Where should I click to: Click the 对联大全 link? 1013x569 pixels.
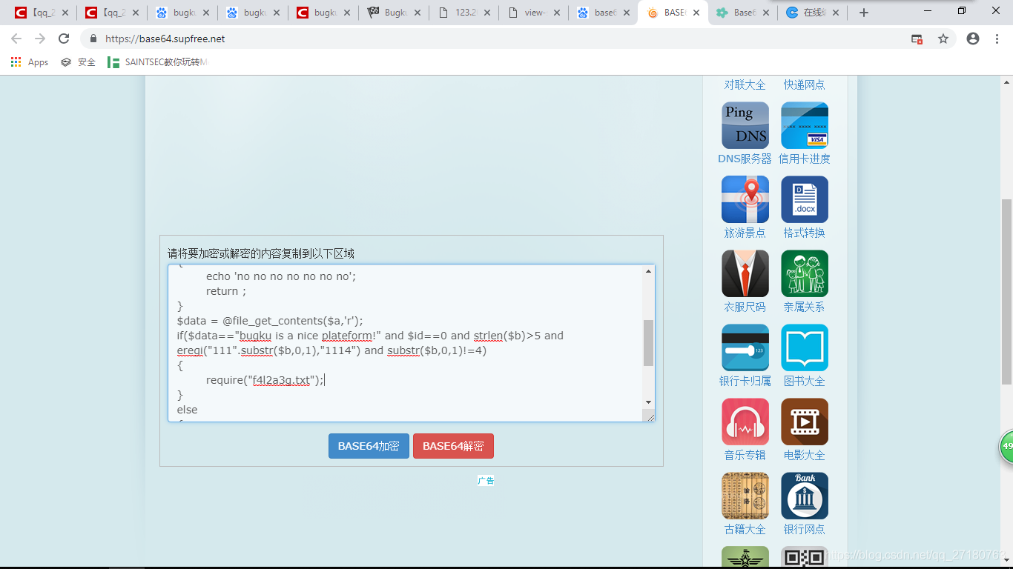coord(745,84)
